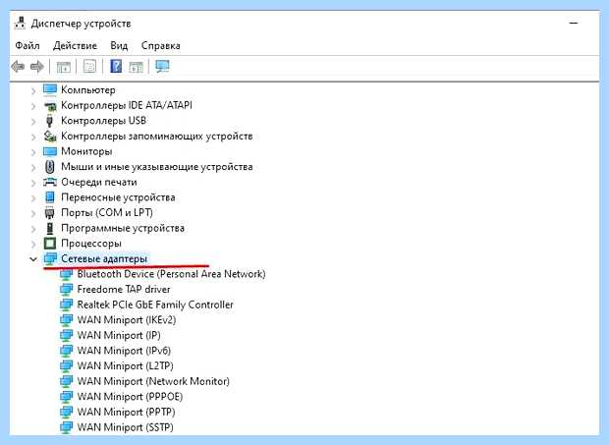Select the Мониторы category label
The height and width of the screenshot is (445, 609).
point(86,151)
